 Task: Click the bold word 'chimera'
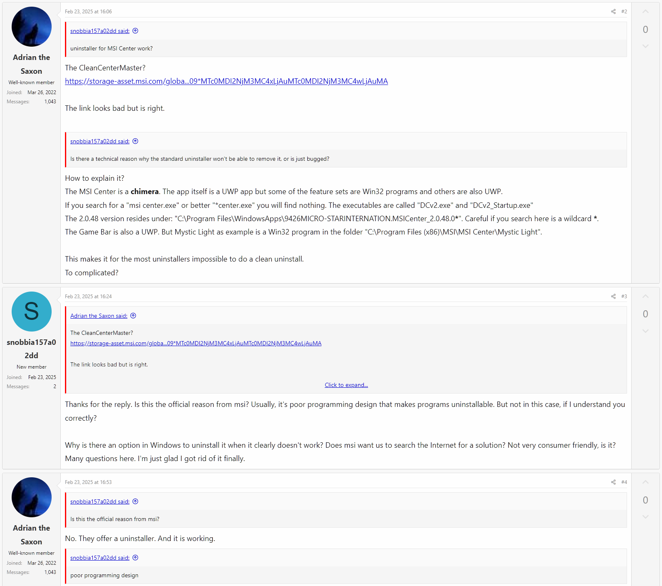click(x=144, y=192)
